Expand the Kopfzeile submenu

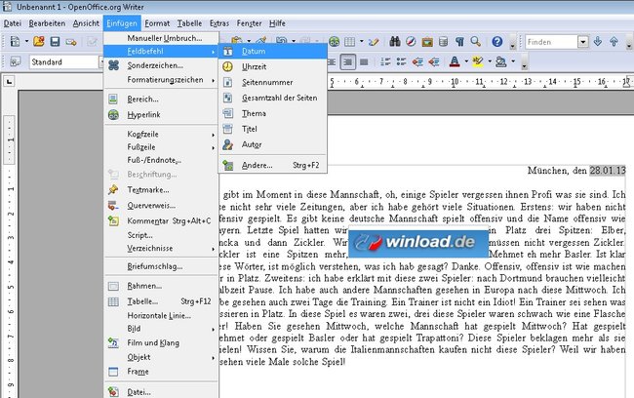pyautogui.click(x=161, y=135)
